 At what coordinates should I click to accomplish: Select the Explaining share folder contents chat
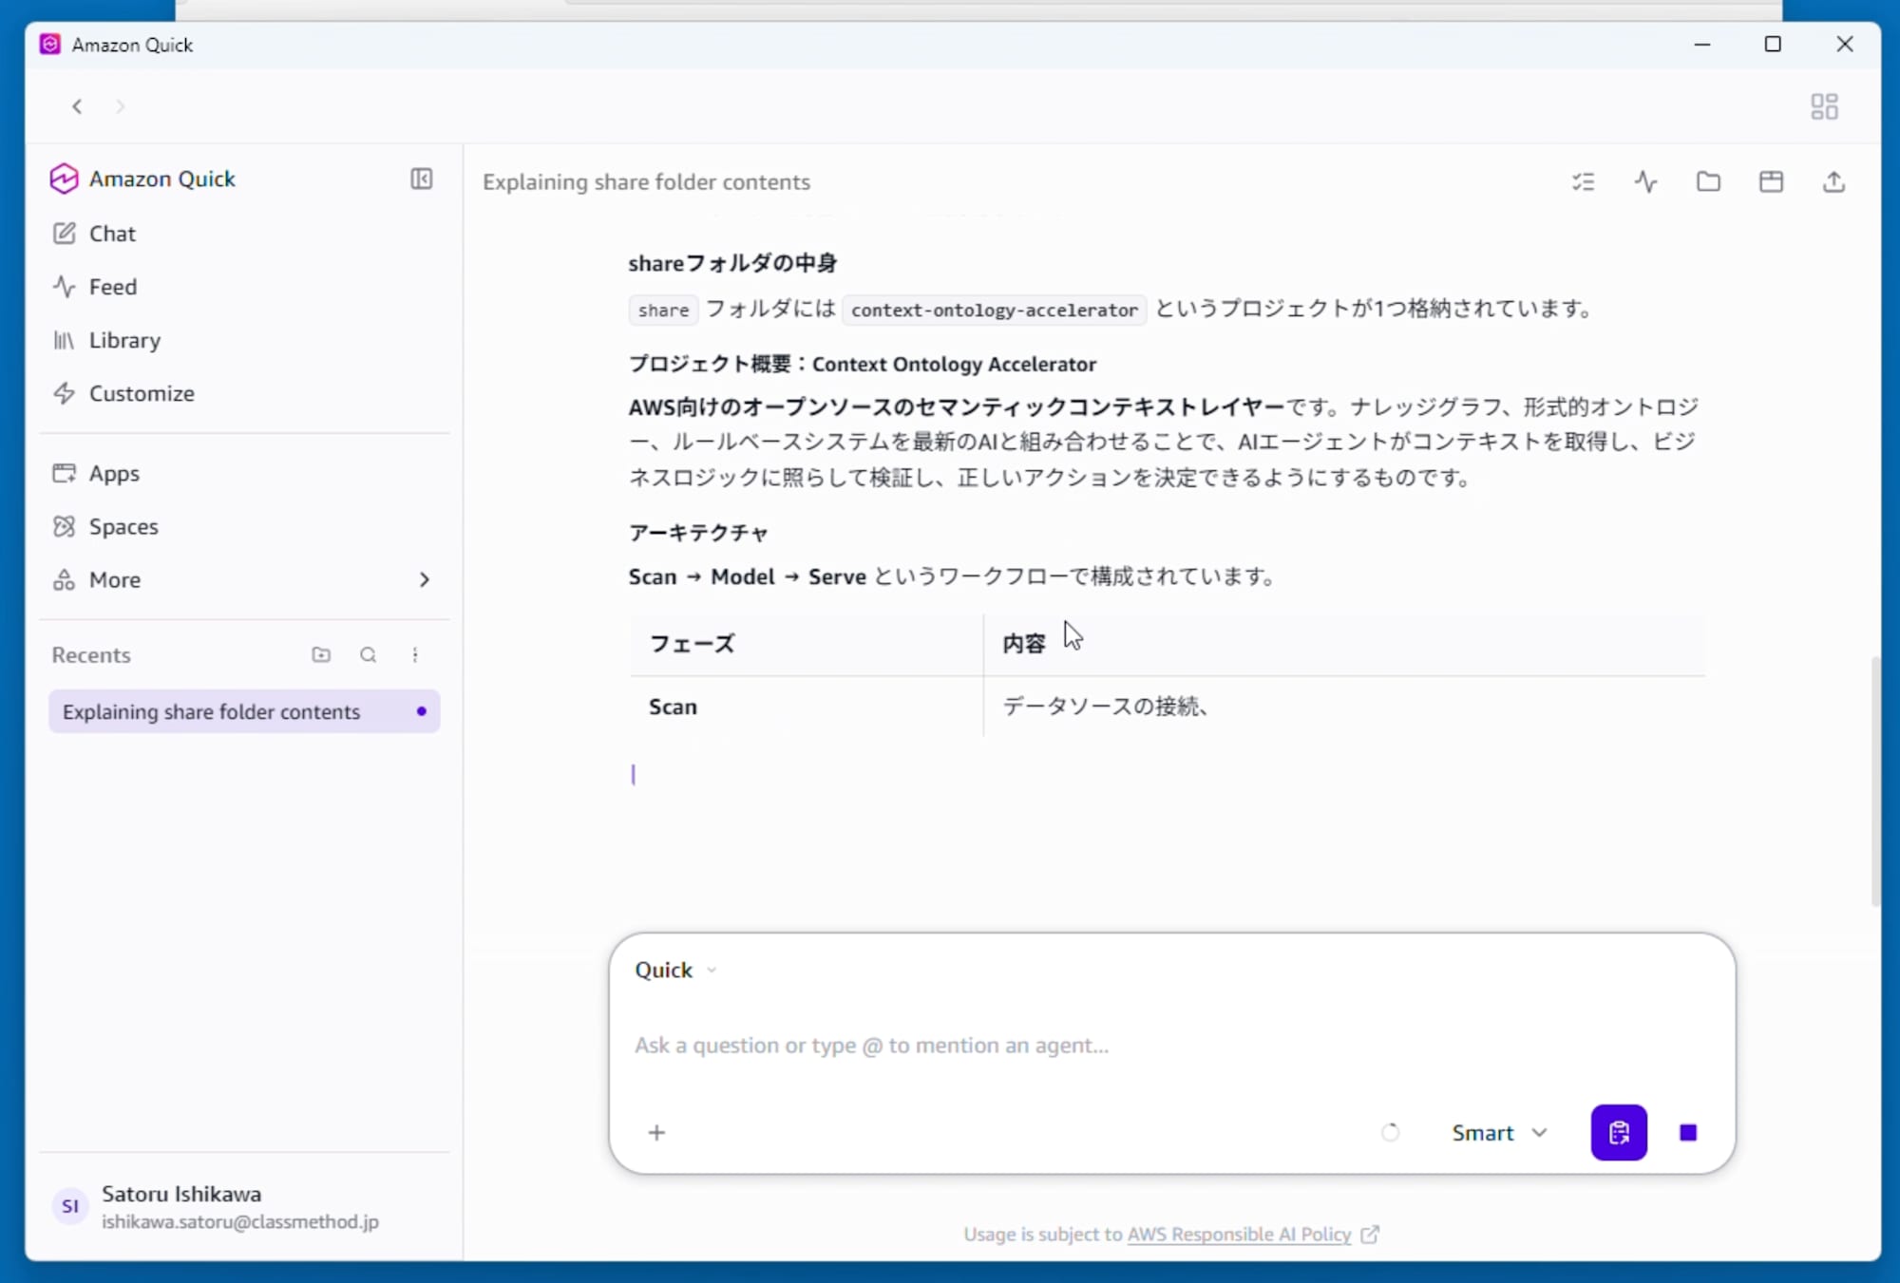(244, 711)
